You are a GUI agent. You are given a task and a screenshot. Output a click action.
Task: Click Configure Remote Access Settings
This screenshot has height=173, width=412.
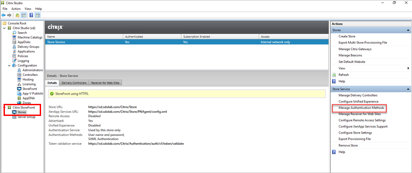(362, 120)
